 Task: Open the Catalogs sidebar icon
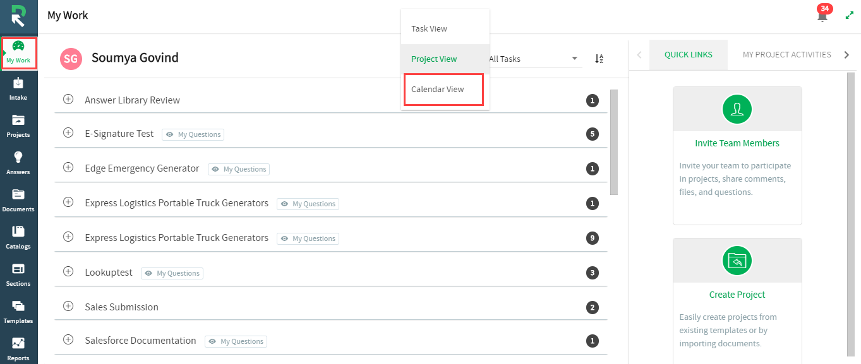18,237
